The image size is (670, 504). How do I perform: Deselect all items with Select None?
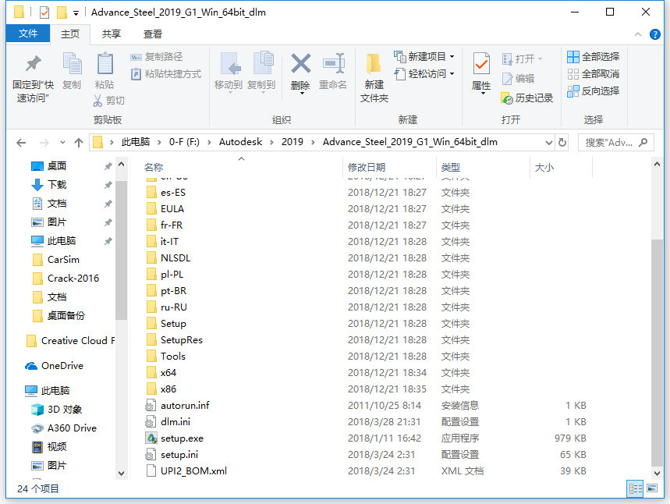tap(593, 74)
